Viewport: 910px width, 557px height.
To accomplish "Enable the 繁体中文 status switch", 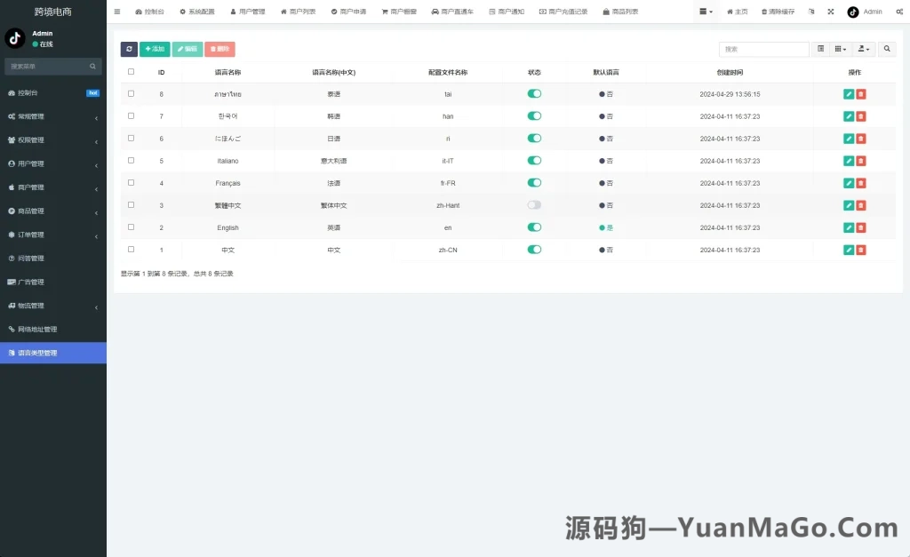I will [533, 205].
